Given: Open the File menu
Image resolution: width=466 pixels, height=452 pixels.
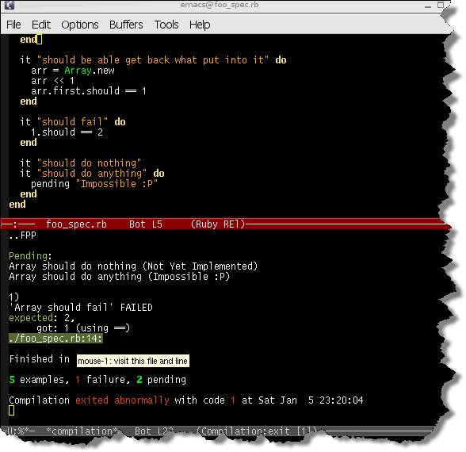Looking at the screenshot, I should 13,25.
